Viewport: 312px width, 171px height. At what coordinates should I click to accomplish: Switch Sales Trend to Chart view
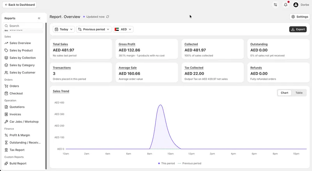[284, 93]
